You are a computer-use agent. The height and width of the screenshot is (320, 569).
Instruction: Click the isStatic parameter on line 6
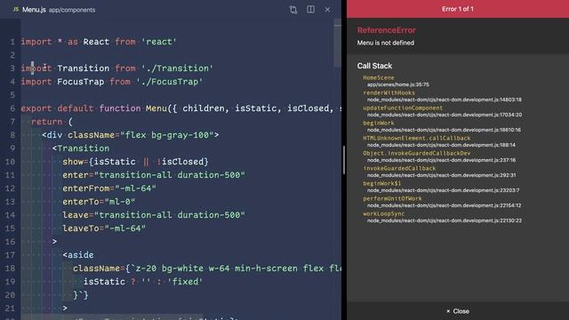(x=255, y=108)
